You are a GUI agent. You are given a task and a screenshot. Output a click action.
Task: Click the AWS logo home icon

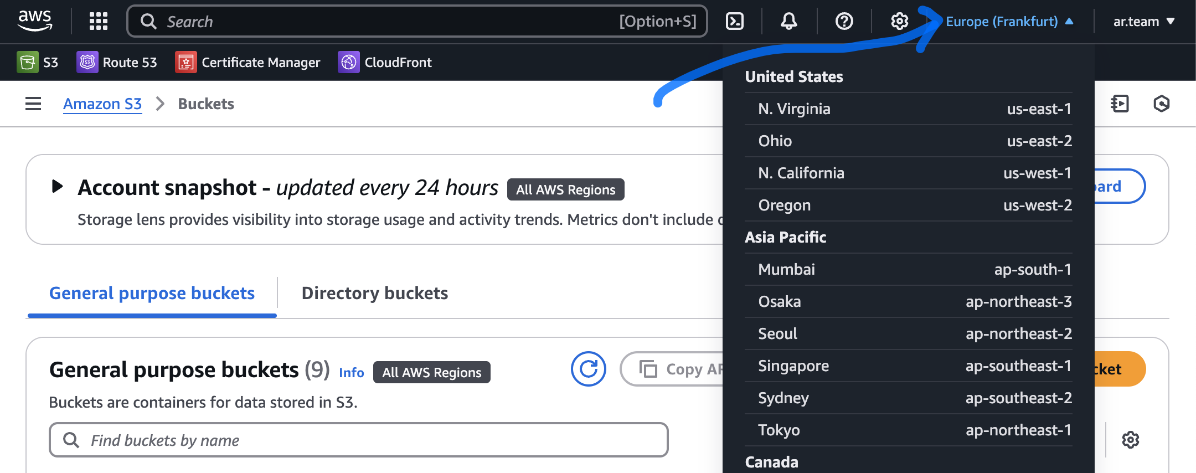(x=35, y=21)
